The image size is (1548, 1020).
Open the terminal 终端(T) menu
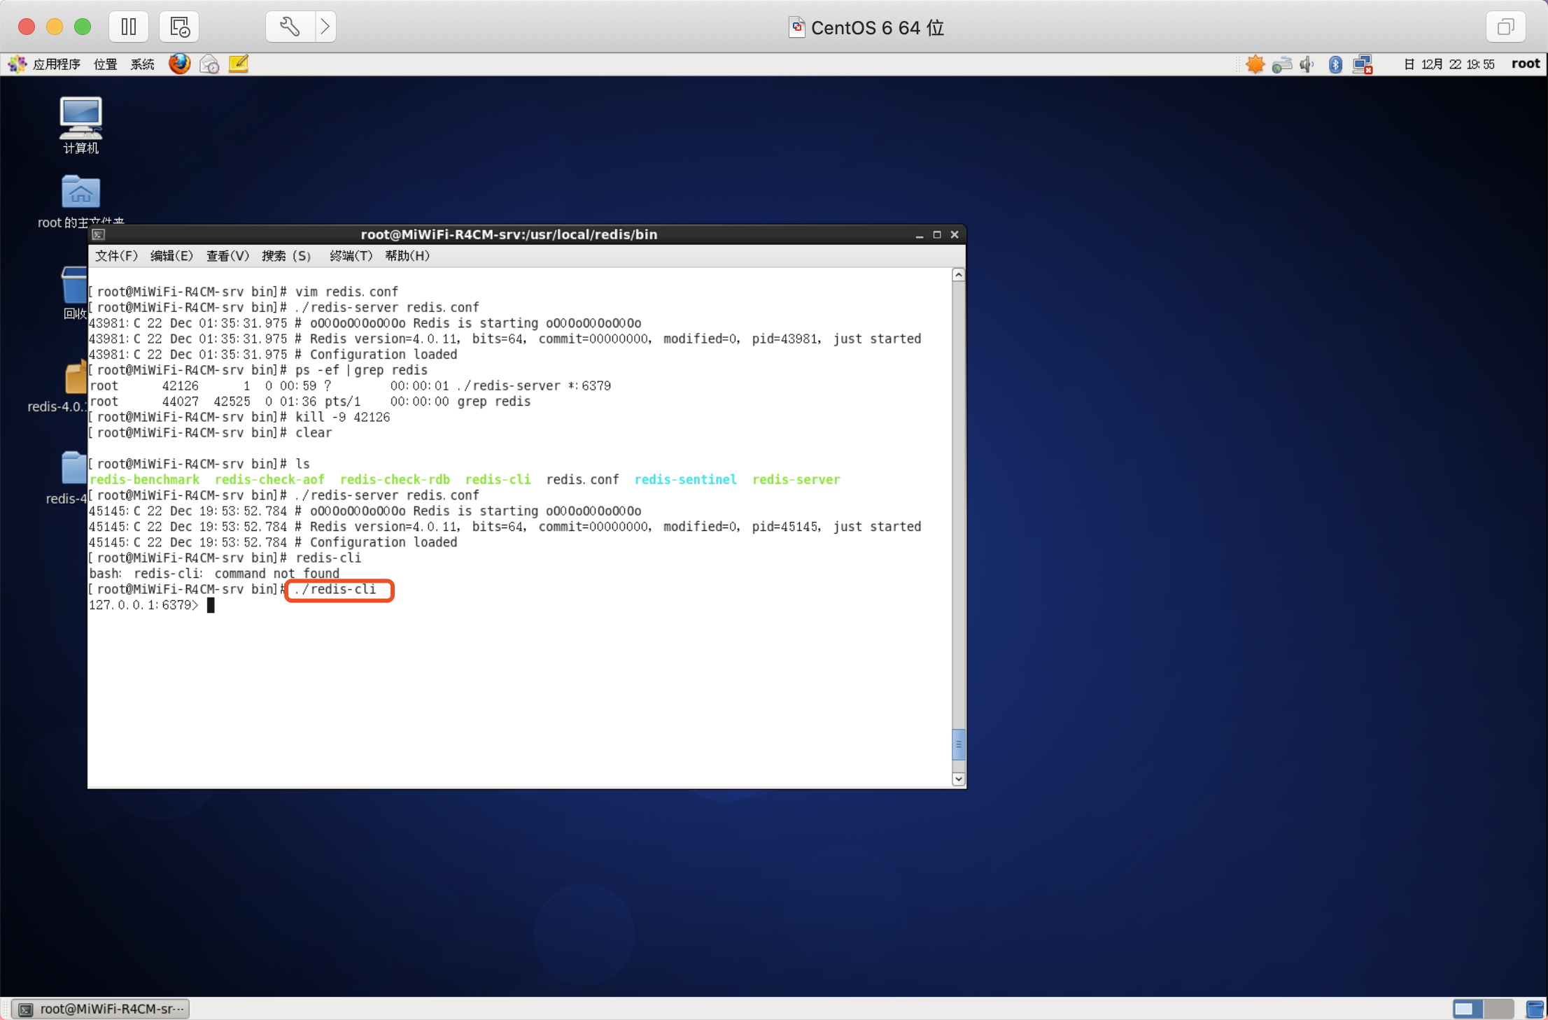(x=351, y=256)
